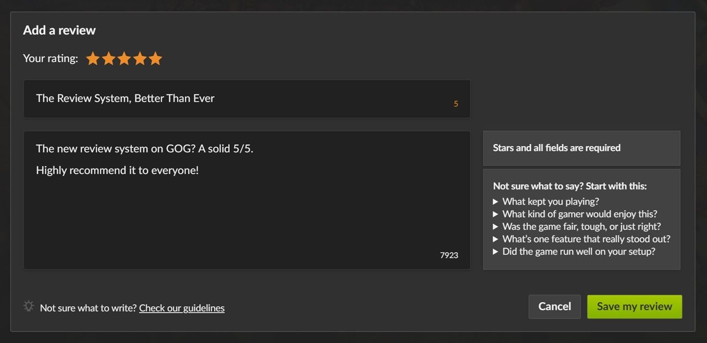Expand 'Did the game run well' prompt
Image resolution: width=707 pixels, height=343 pixels.
point(578,251)
